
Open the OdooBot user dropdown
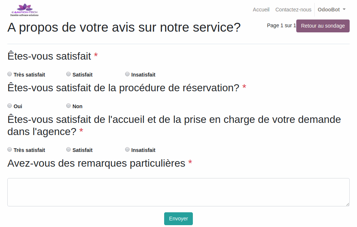click(332, 10)
